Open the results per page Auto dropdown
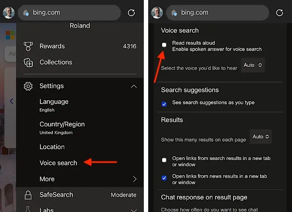This screenshot has width=292, height=212. (x=261, y=137)
